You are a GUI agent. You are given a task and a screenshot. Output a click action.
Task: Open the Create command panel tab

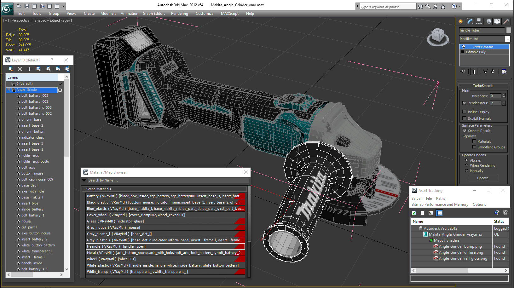(x=461, y=21)
